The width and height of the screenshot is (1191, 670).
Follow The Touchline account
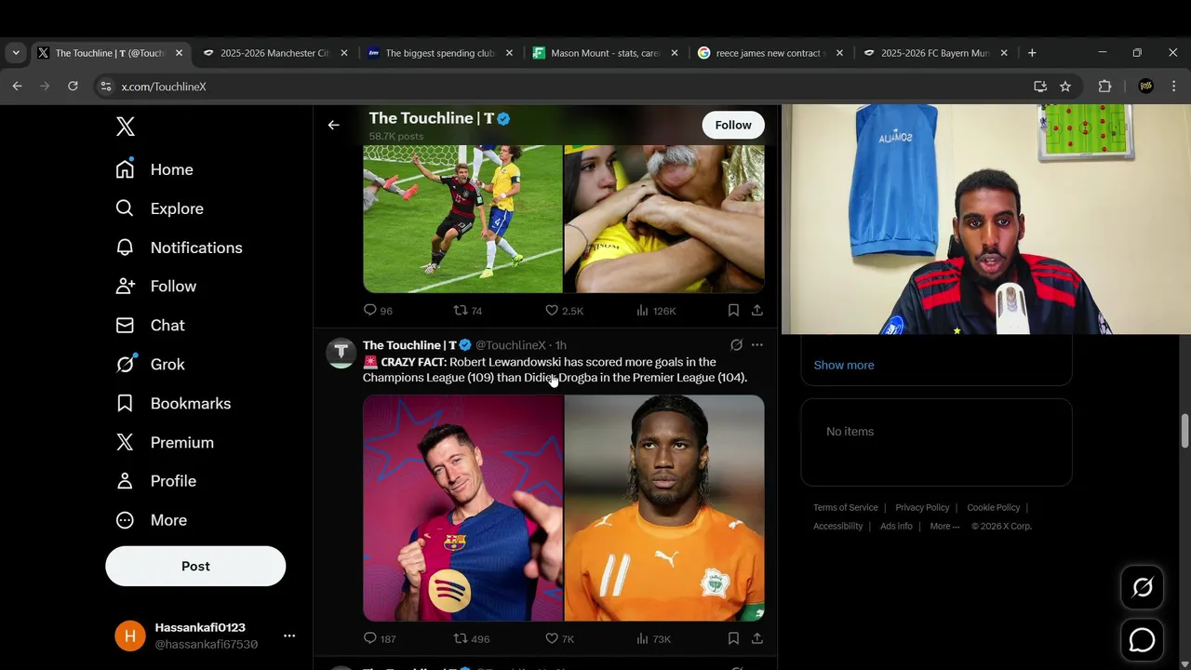[x=733, y=125]
